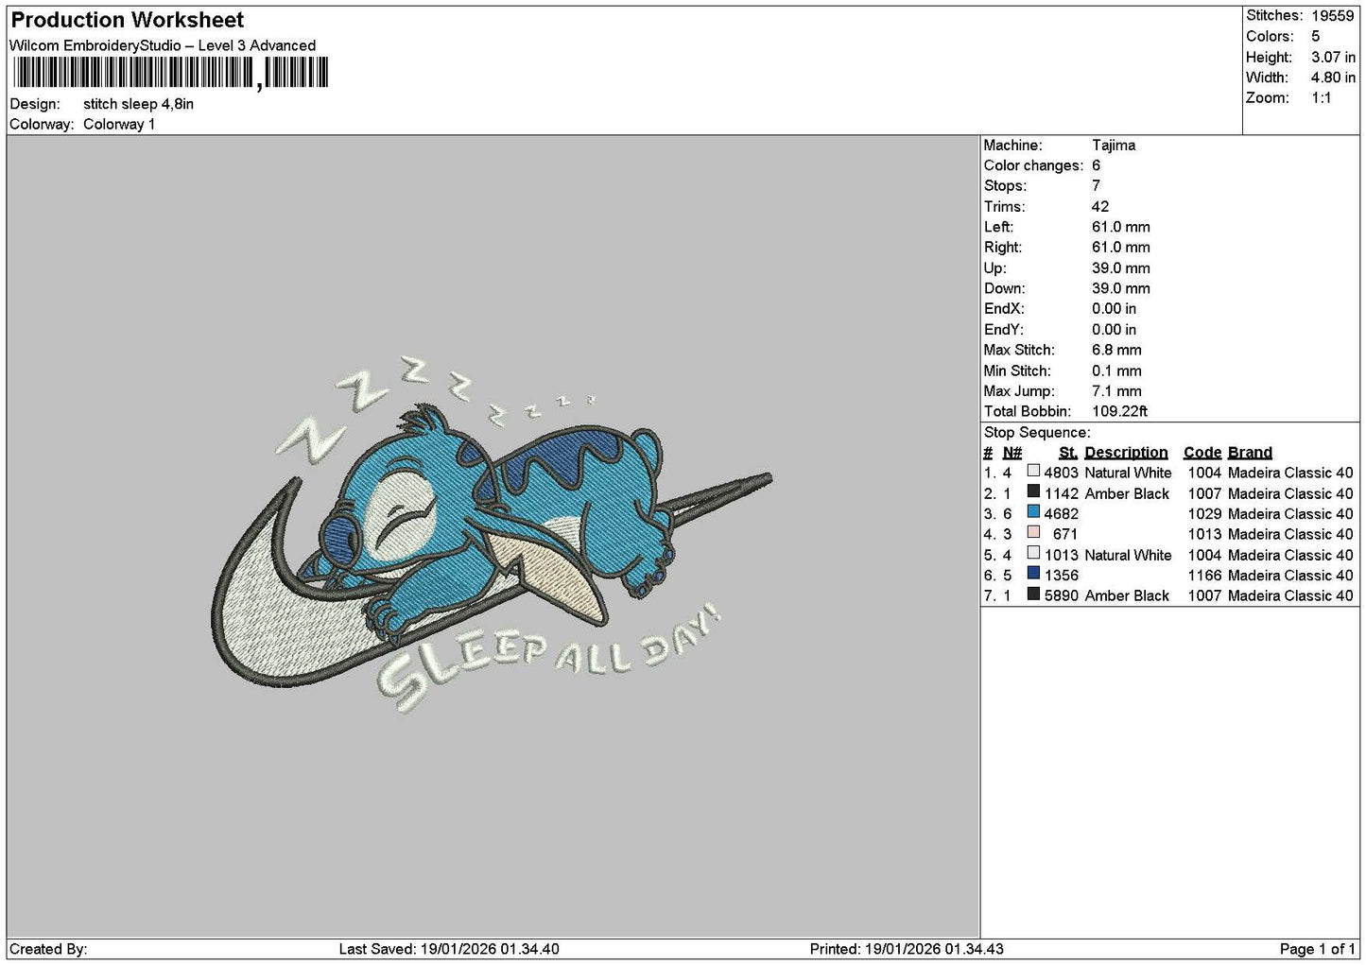1366x965 pixels.
Task: Click code '1166' in stop row 6
Action: pos(1204,576)
